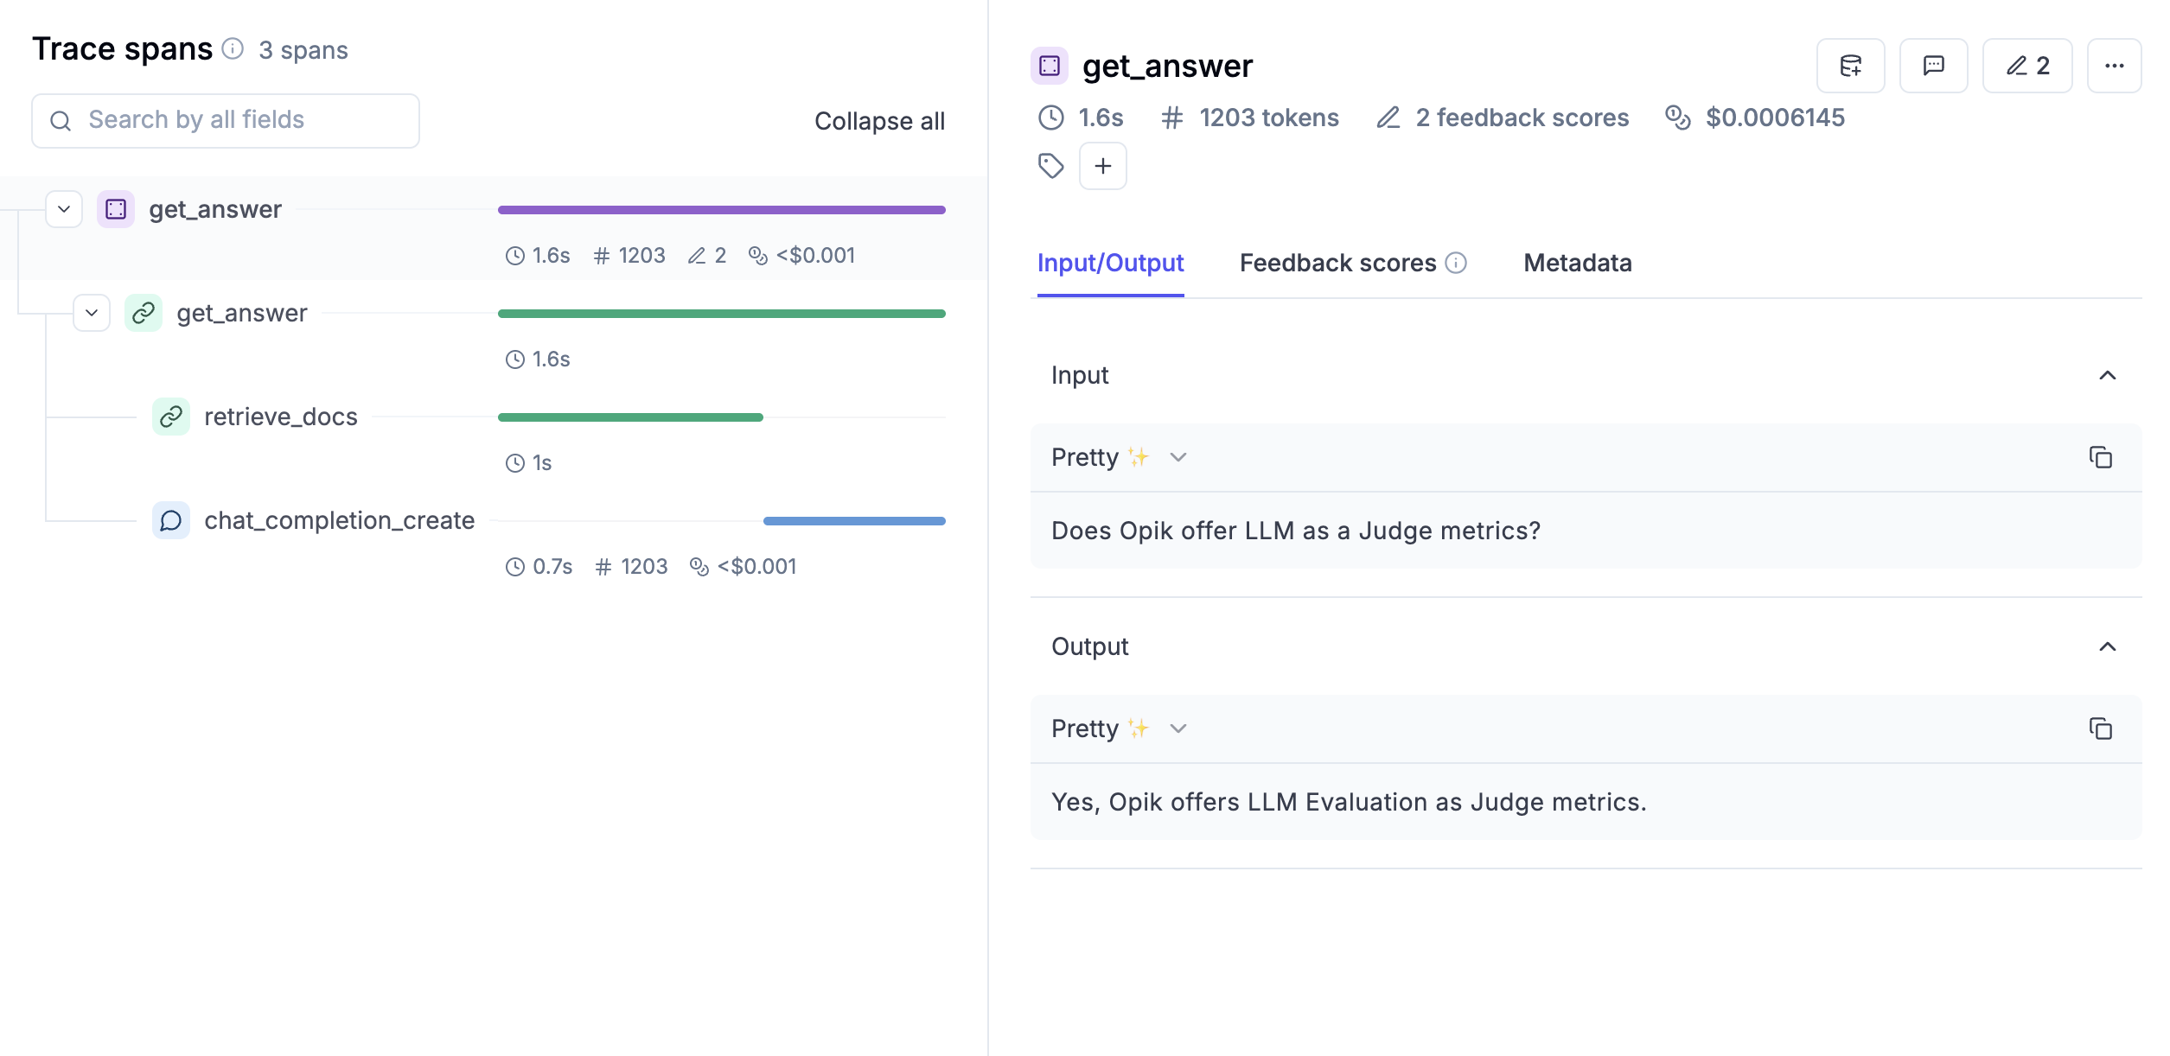This screenshot has width=2170, height=1056.
Task: Click the '0.7s' duration under chat_completion_create
Action: [x=552, y=566]
